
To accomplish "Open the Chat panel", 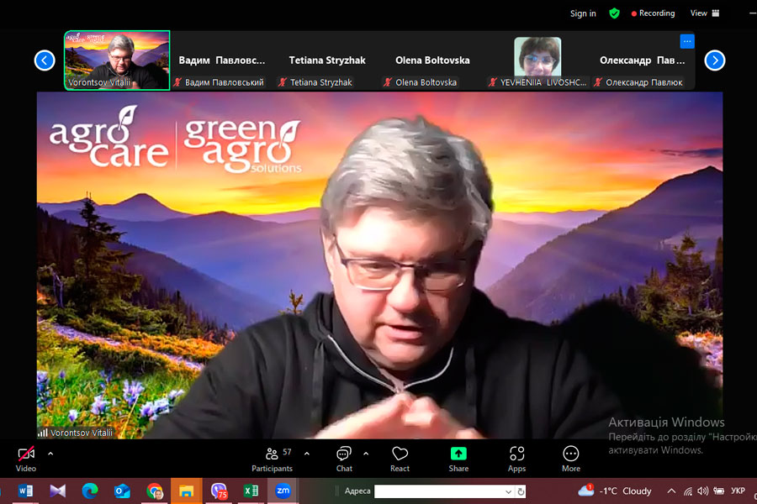I will (344, 459).
